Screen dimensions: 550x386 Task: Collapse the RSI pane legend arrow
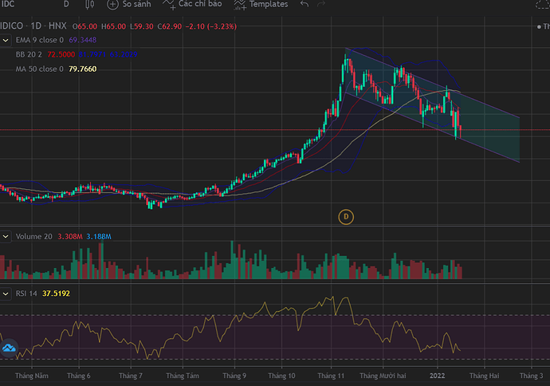coord(5,293)
